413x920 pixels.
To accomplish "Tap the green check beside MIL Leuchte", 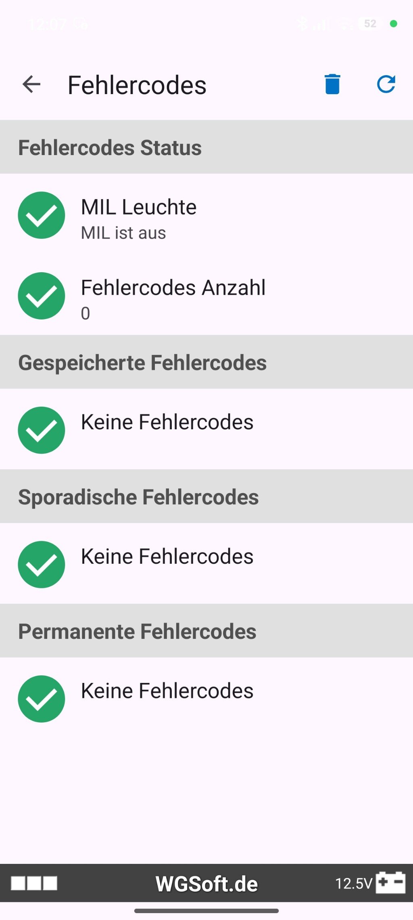I will point(42,215).
